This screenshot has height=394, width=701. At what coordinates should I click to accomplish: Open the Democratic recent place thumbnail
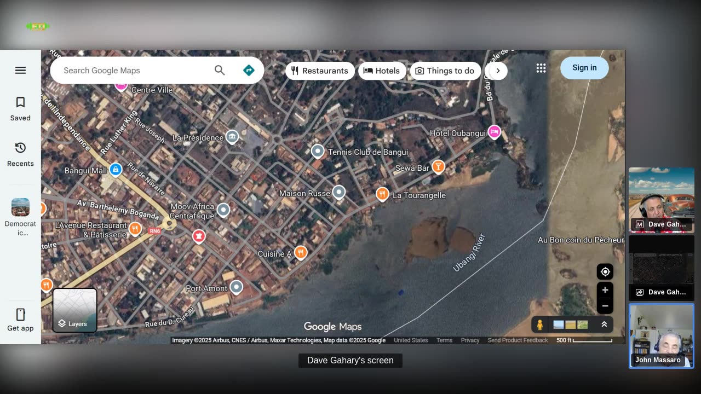click(x=20, y=207)
